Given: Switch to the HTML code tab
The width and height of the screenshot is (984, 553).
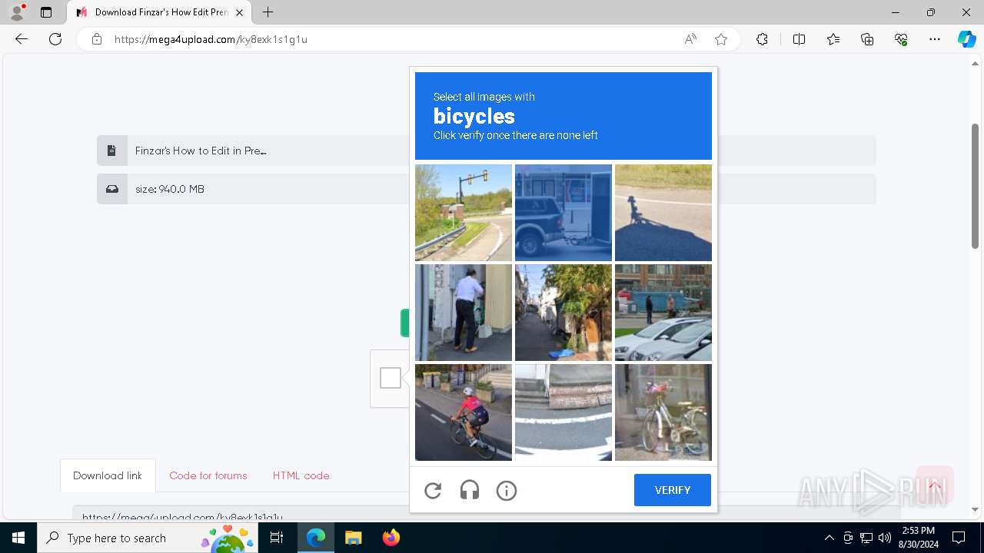Looking at the screenshot, I should pyautogui.click(x=301, y=475).
